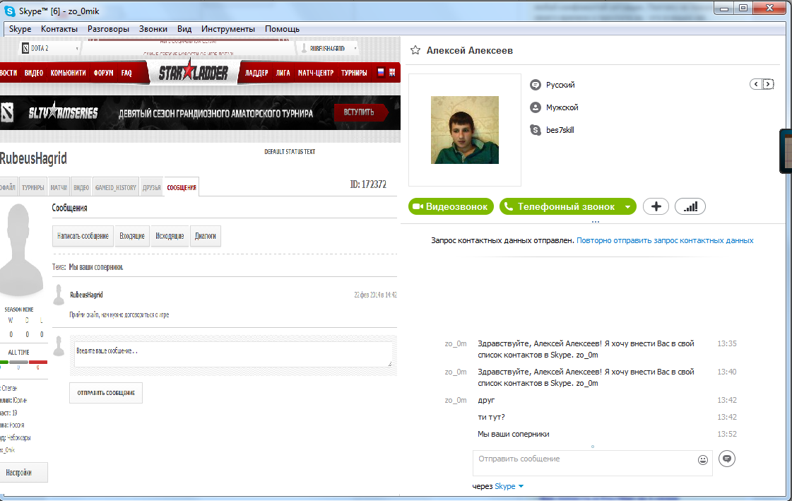This screenshot has width=792, height=501.
Task: Switch to the GAMEID_HISTORY tab
Action: (116, 187)
